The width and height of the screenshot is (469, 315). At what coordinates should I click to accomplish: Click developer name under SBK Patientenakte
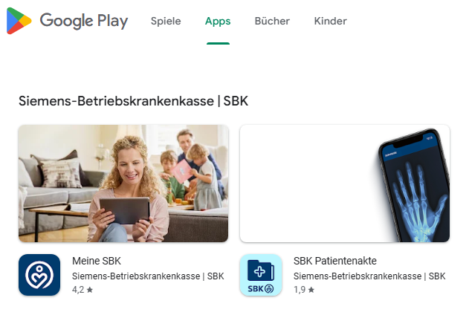369,276
